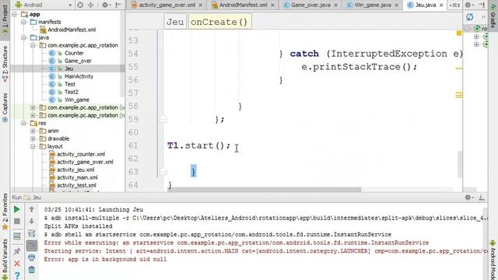Close the Win_game.java tab
Screen dimensions: 498x280
[x=396, y=5]
